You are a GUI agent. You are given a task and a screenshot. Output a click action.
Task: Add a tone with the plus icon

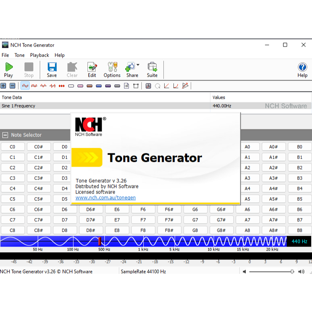3,86
